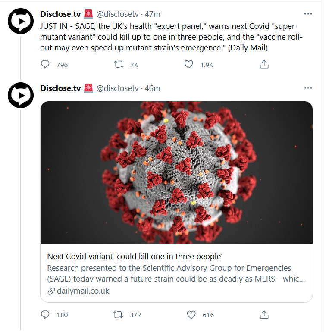Screen dimensions: 329x332
Task: Open 'Next Covid variant' article headline
Action: click(135, 257)
